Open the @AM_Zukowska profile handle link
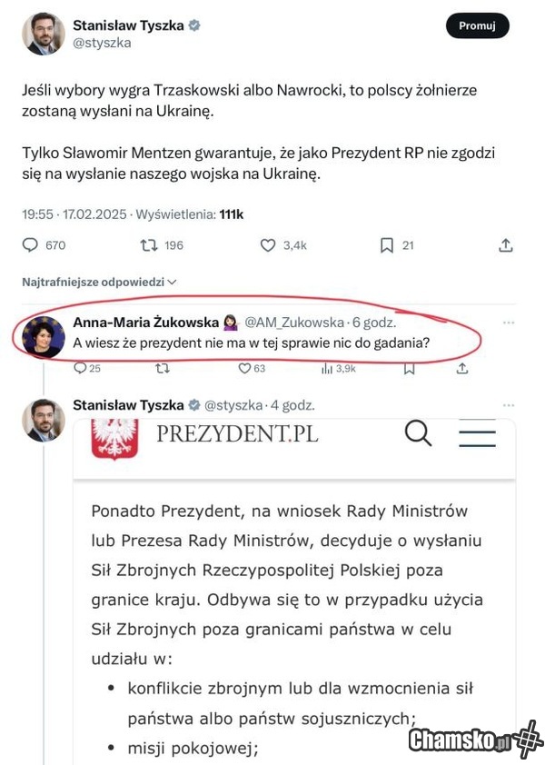545x765 pixels. 294,323
